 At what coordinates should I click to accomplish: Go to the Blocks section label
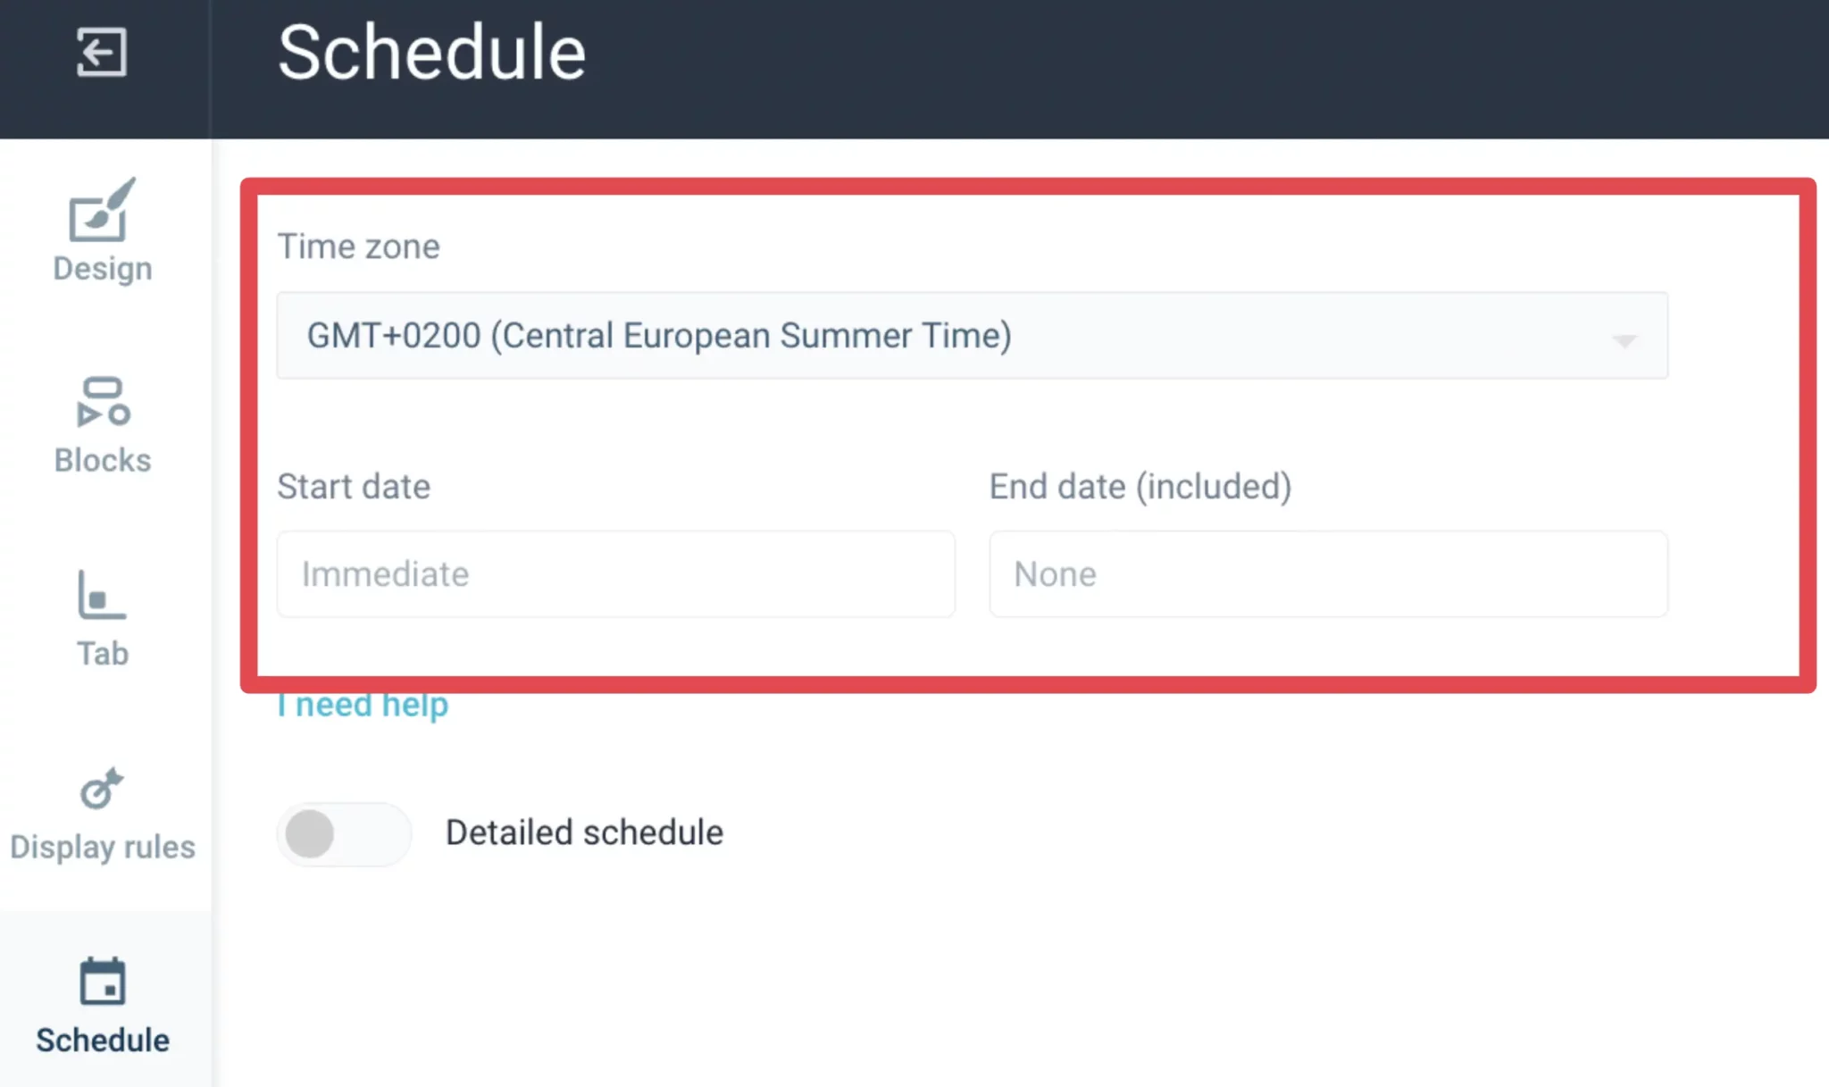103,460
